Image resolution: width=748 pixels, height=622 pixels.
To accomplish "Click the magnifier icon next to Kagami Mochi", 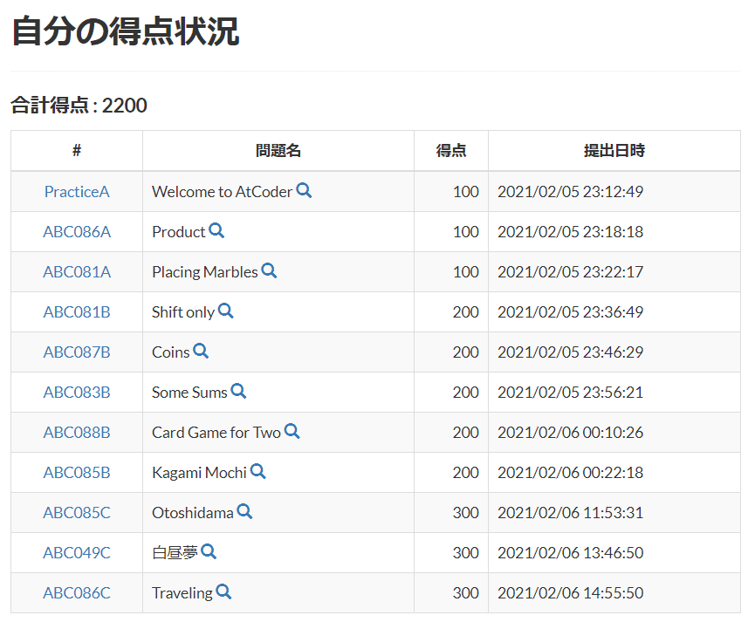I will coord(257,472).
